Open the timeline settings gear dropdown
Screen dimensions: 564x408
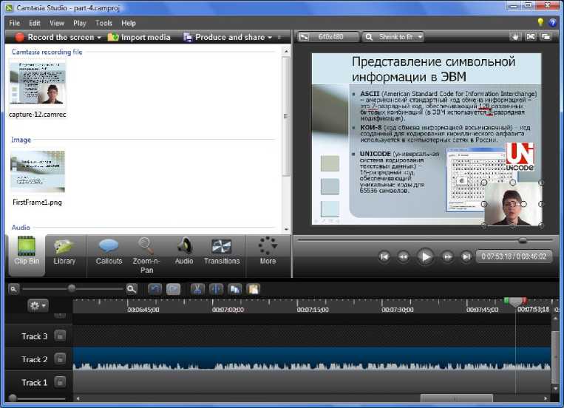tap(37, 305)
